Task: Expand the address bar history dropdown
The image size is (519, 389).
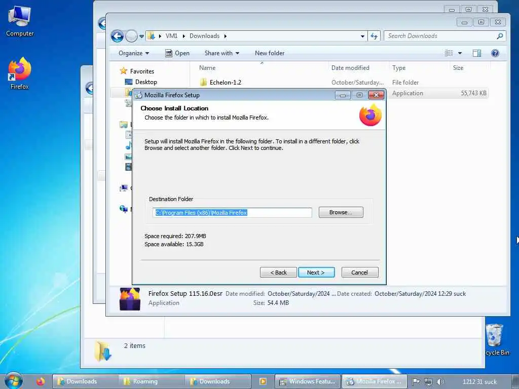Action: (x=362, y=36)
